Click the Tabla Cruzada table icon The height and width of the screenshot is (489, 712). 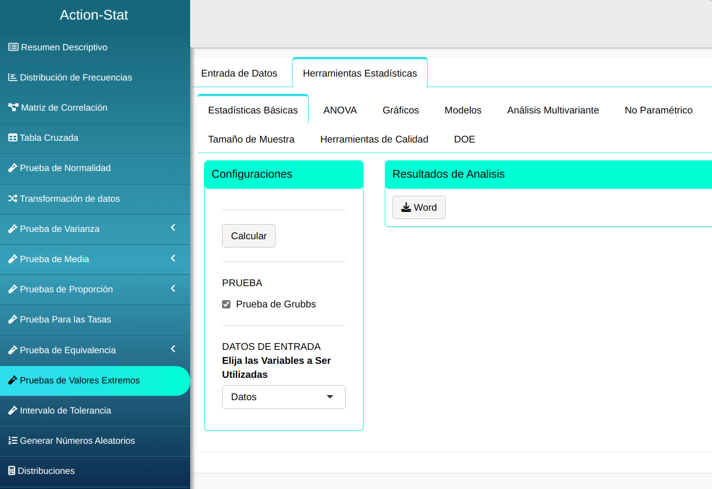click(13, 138)
